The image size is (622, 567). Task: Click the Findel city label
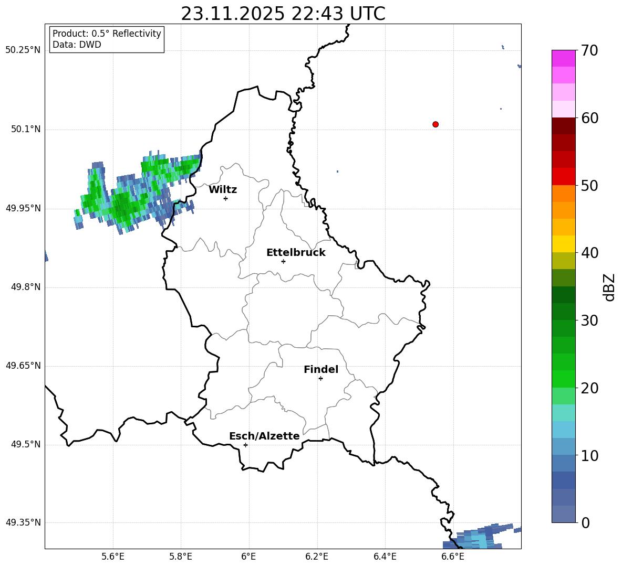(x=321, y=369)
